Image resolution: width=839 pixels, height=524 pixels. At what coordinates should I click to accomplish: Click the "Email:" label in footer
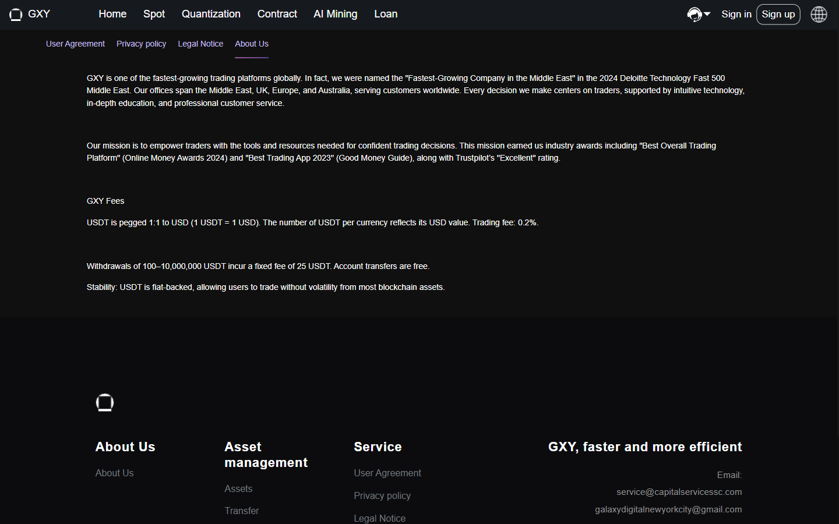click(x=729, y=475)
